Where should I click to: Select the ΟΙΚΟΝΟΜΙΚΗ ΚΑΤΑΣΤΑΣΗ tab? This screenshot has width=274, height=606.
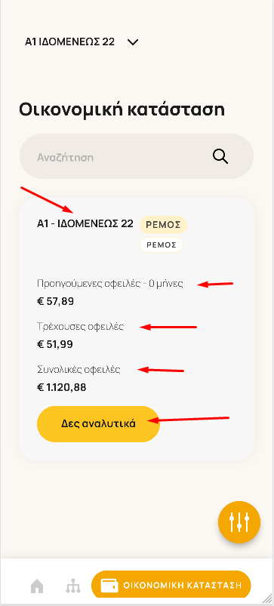pos(171,585)
